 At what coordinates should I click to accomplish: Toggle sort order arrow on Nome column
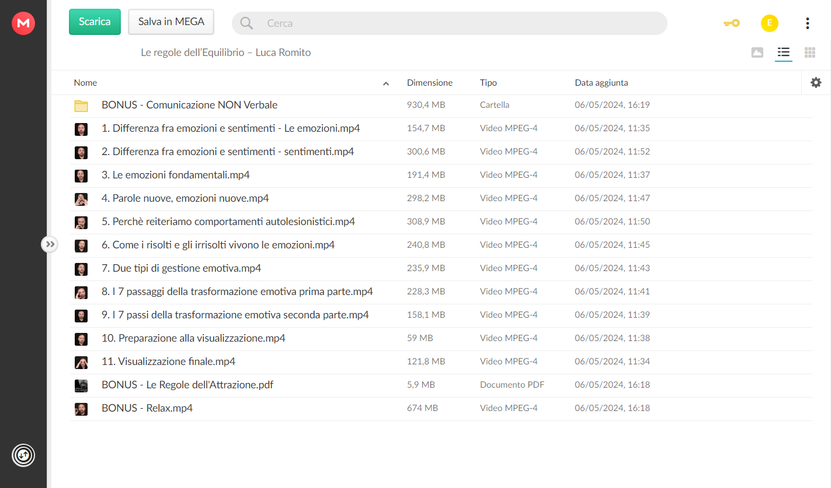(386, 83)
